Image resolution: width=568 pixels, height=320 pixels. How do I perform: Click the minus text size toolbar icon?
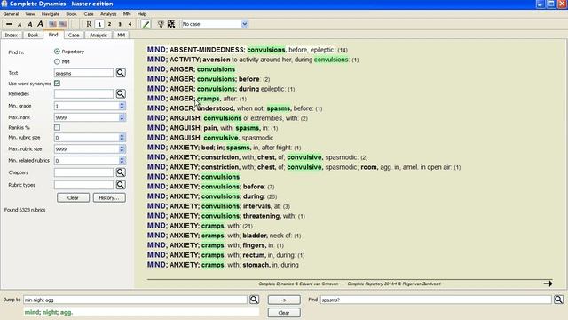tap(10, 24)
